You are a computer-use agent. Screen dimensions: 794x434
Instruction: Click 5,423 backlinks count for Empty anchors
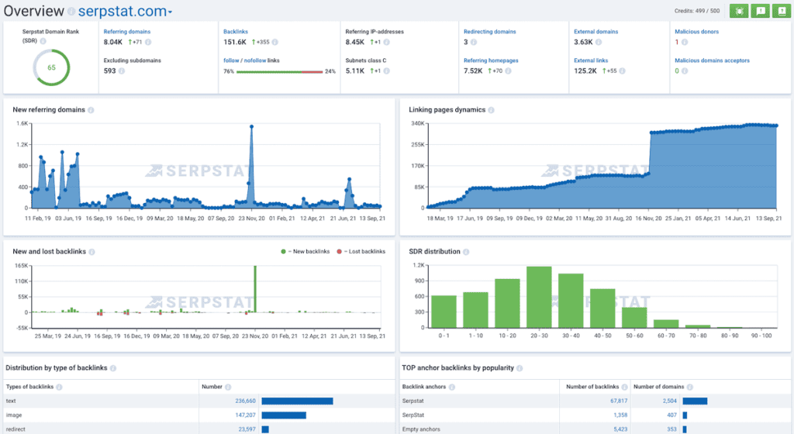click(620, 429)
